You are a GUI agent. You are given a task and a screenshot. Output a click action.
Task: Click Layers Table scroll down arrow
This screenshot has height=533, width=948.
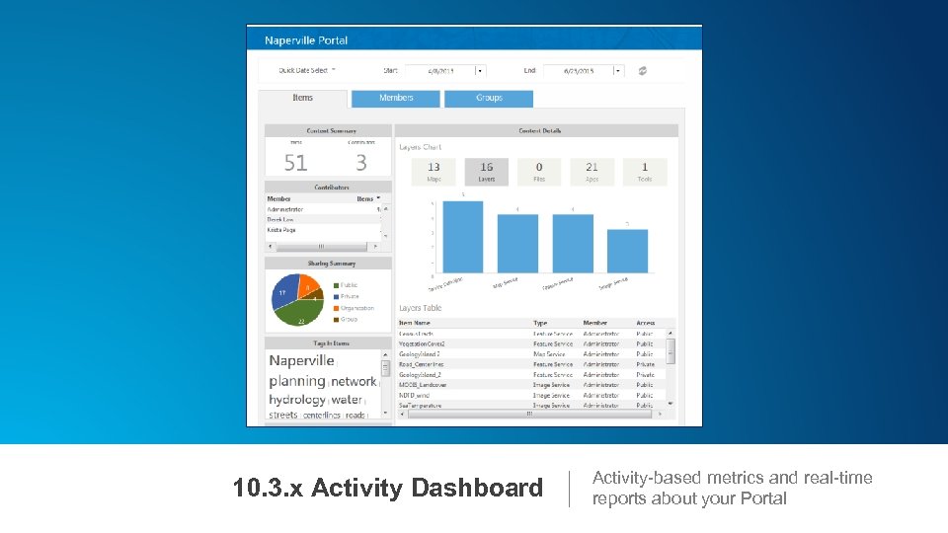671,403
